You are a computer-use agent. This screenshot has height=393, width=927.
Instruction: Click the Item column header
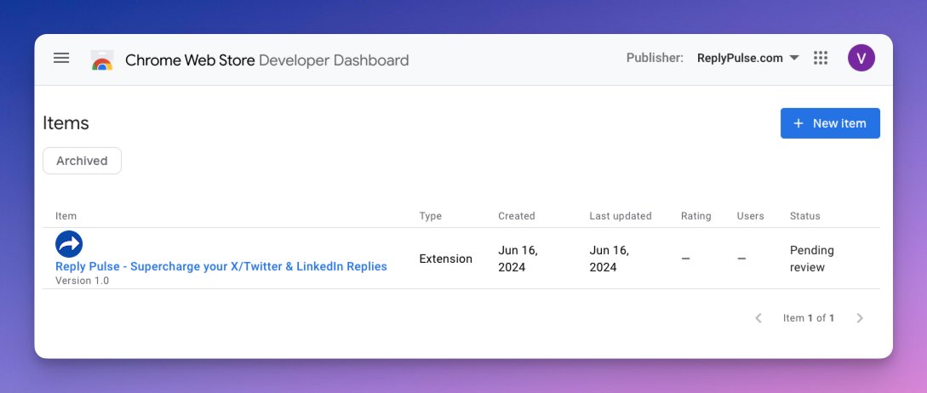pyautogui.click(x=66, y=216)
